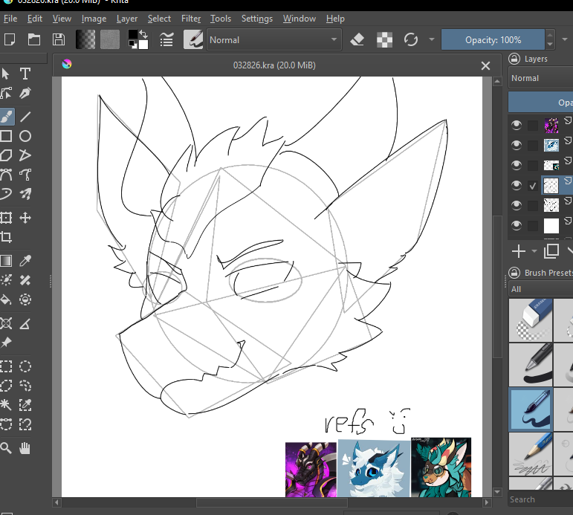Viewport: 573px width, 515px height.
Task: Select the Ellipse shape tool
Action: (x=25, y=136)
